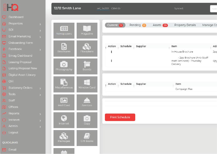
Task: Open Emag Dashboard from sidebar
Action: click(x=20, y=56)
